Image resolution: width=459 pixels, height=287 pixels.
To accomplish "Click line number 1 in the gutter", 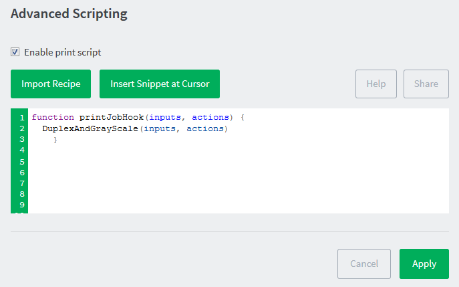I will pos(22,118).
